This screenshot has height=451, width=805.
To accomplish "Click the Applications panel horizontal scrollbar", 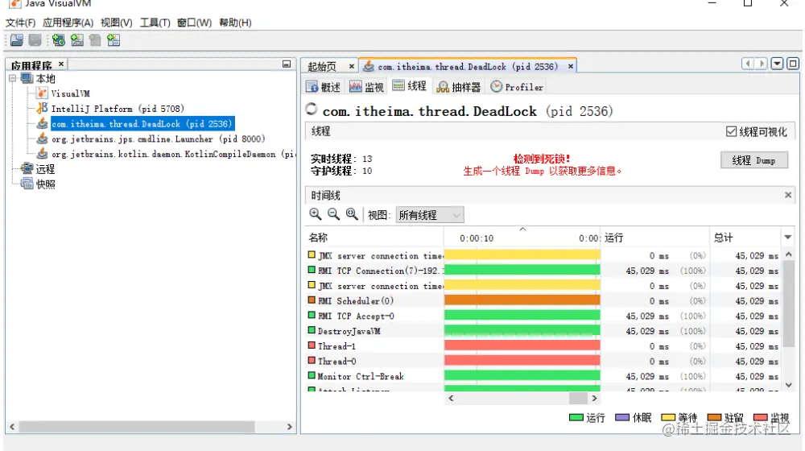I will tap(137, 427).
